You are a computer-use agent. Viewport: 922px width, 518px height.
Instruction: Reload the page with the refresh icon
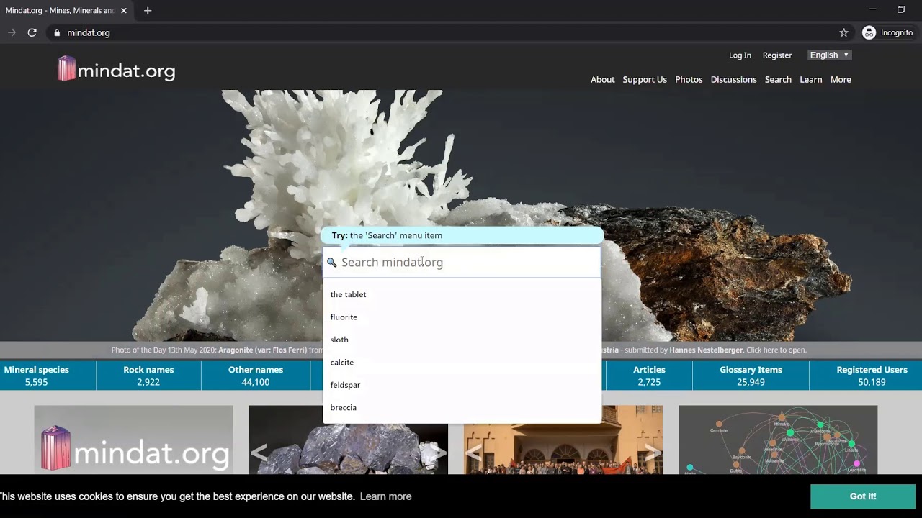click(x=32, y=32)
